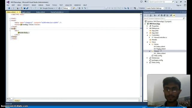Open the FILE menu
The width and height of the screenshot is (192, 108).
[8, 5]
